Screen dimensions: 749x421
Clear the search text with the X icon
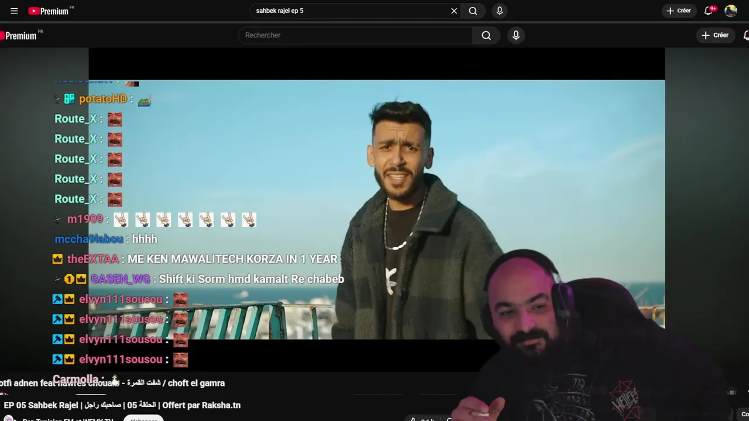tap(454, 11)
